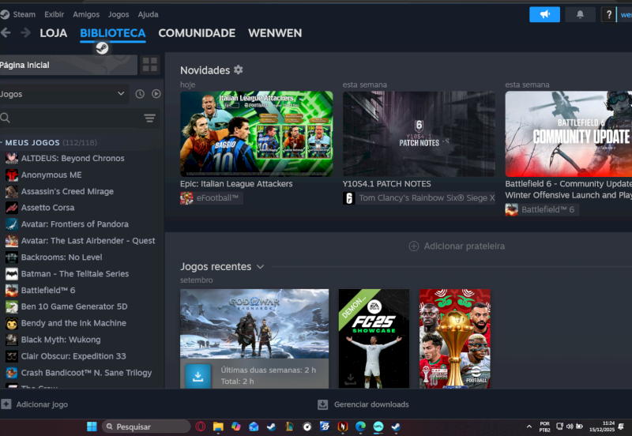Screen dimensions: 632x436
Task: Open the notifications bell
Action: pyautogui.click(x=580, y=14)
